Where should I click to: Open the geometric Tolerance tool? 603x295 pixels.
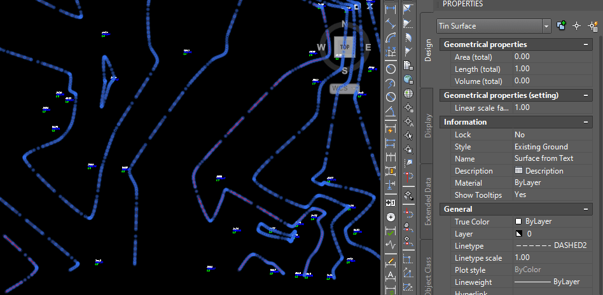[x=391, y=203]
